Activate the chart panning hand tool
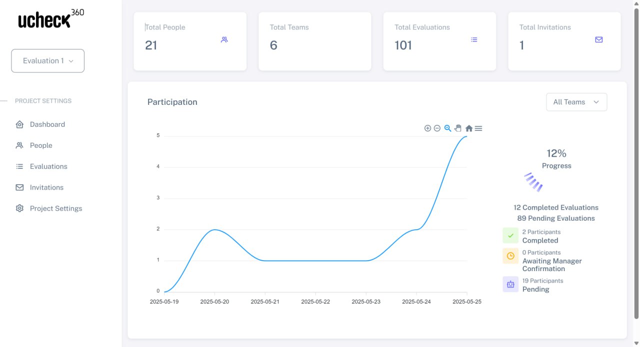Screen dimensions: 640x347 [458, 128]
